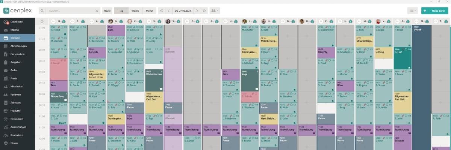451x150 pixels.
Task: Click the Heute button
Action: click(107, 11)
